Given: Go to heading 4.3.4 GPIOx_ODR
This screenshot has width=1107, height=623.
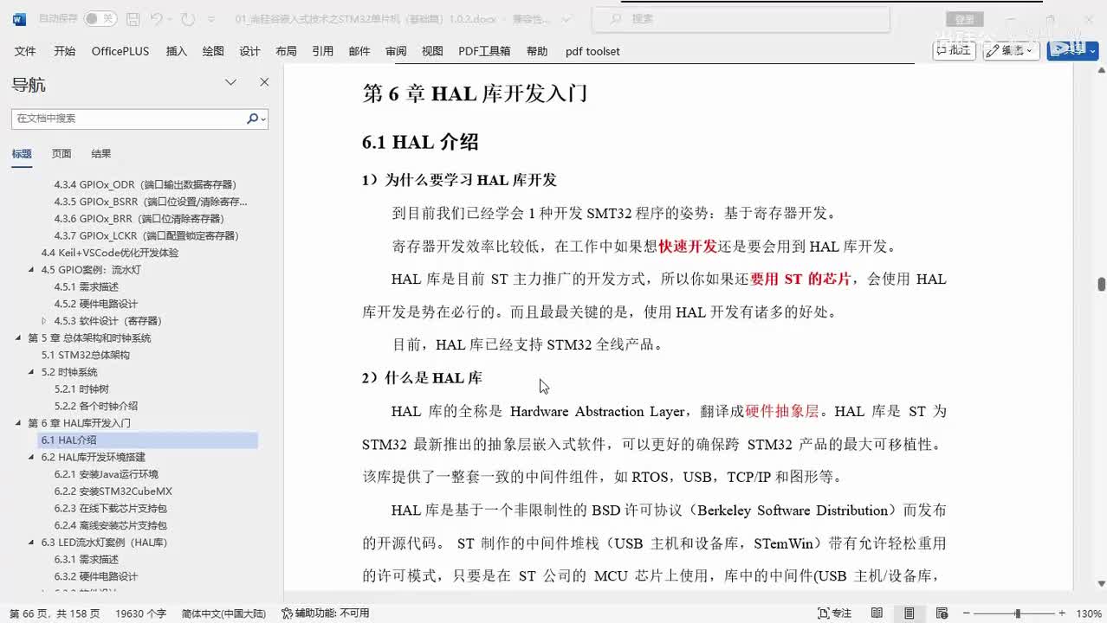Looking at the screenshot, I should coord(145,184).
